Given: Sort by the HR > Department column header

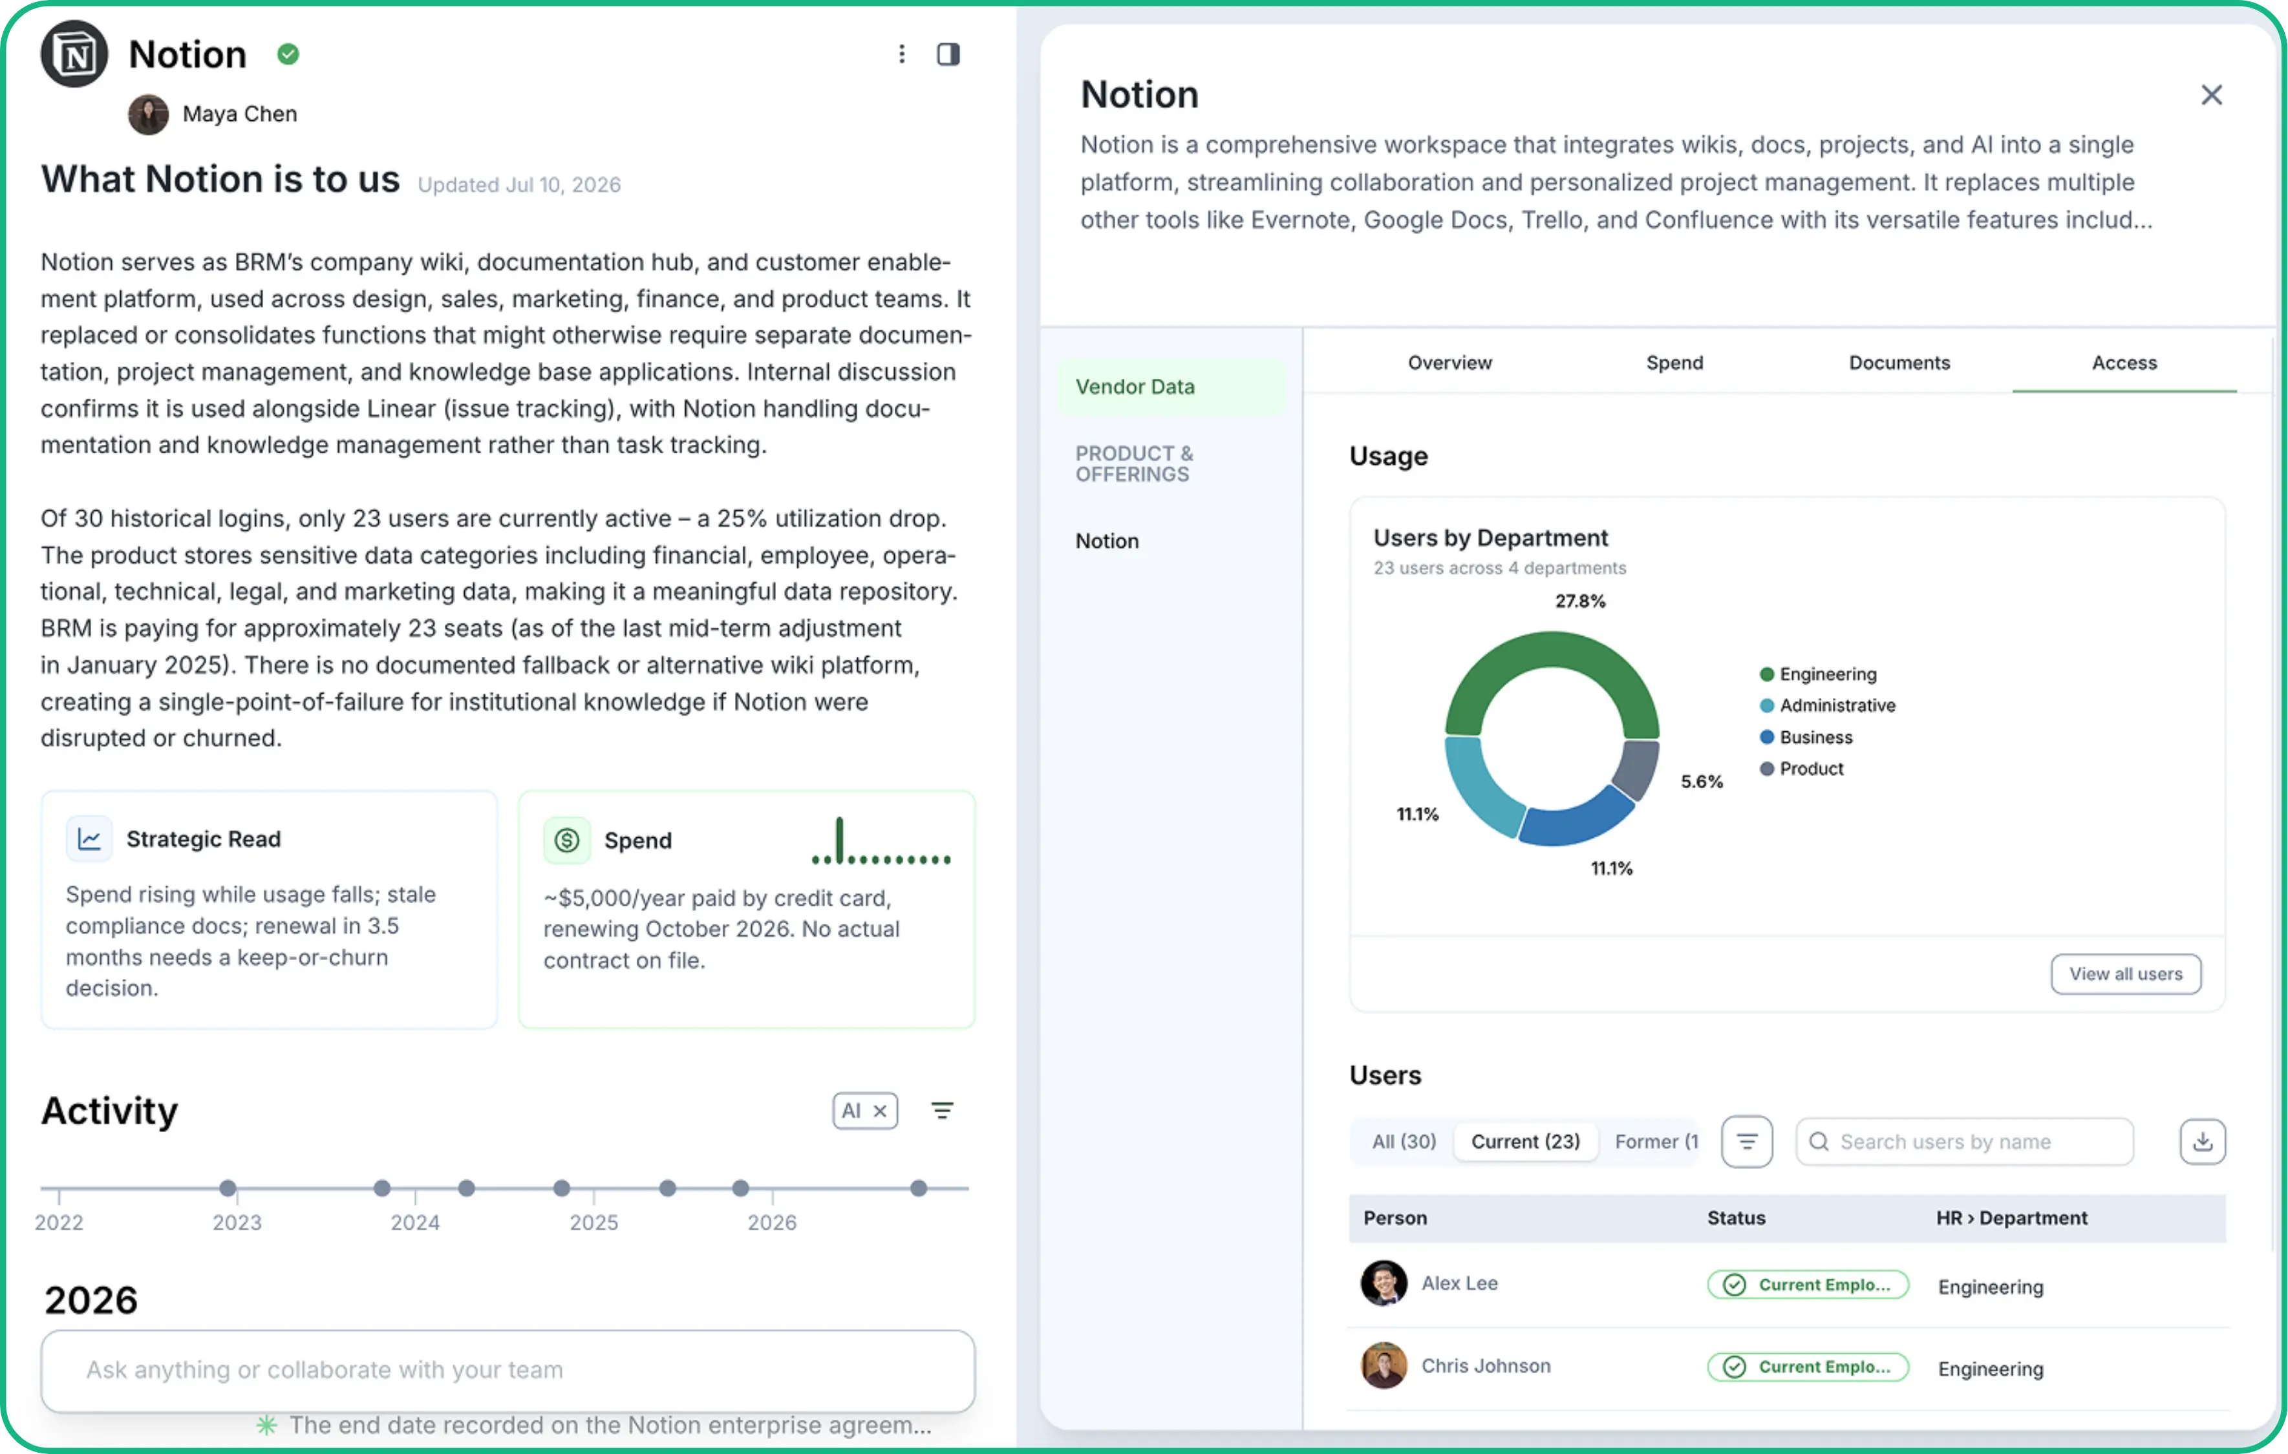Looking at the screenshot, I should tap(2011, 1218).
